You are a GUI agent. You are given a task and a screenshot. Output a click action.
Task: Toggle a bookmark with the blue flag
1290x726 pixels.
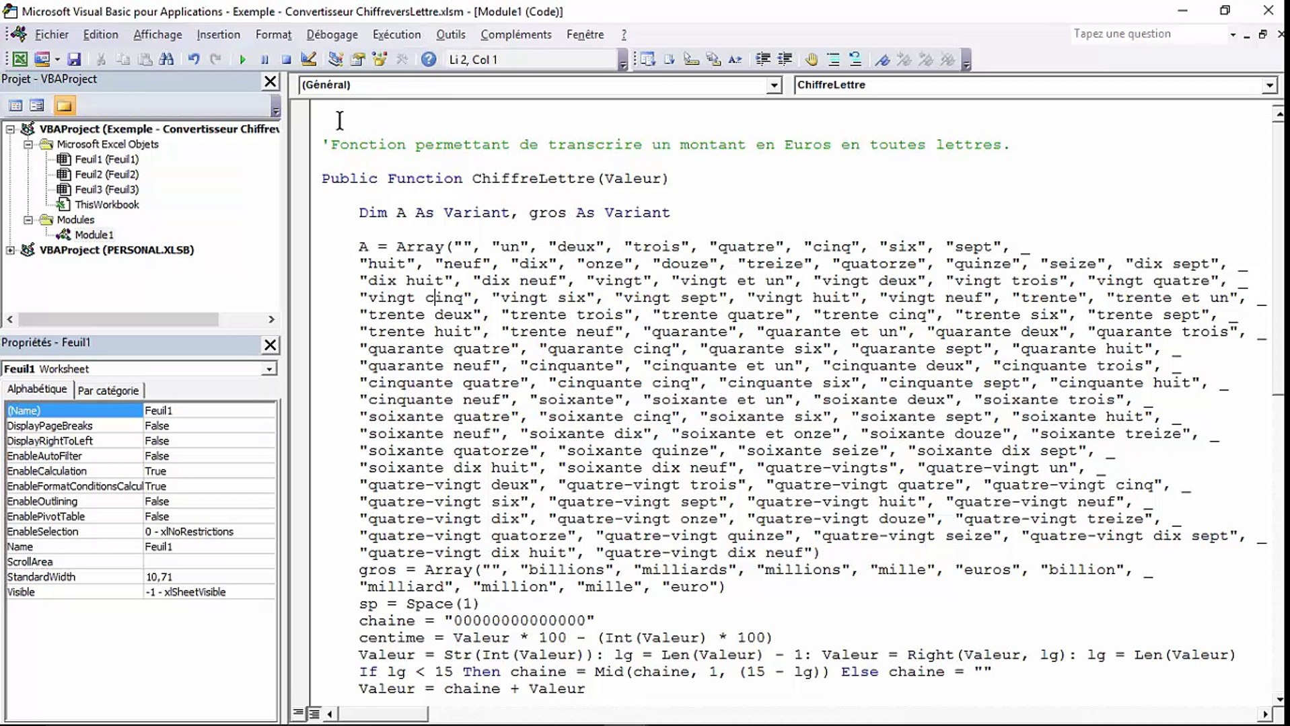pyautogui.click(x=882, y=59)
